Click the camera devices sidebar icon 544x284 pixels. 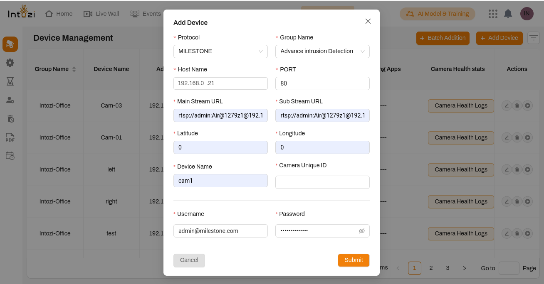click(x=10, y=44)
